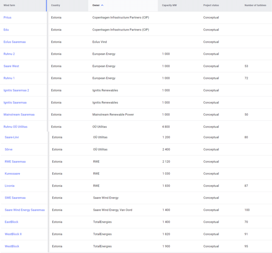This screenshot has width=272, height=253.
Task: Select the 87 turbines value
Action: coord(246,186)
